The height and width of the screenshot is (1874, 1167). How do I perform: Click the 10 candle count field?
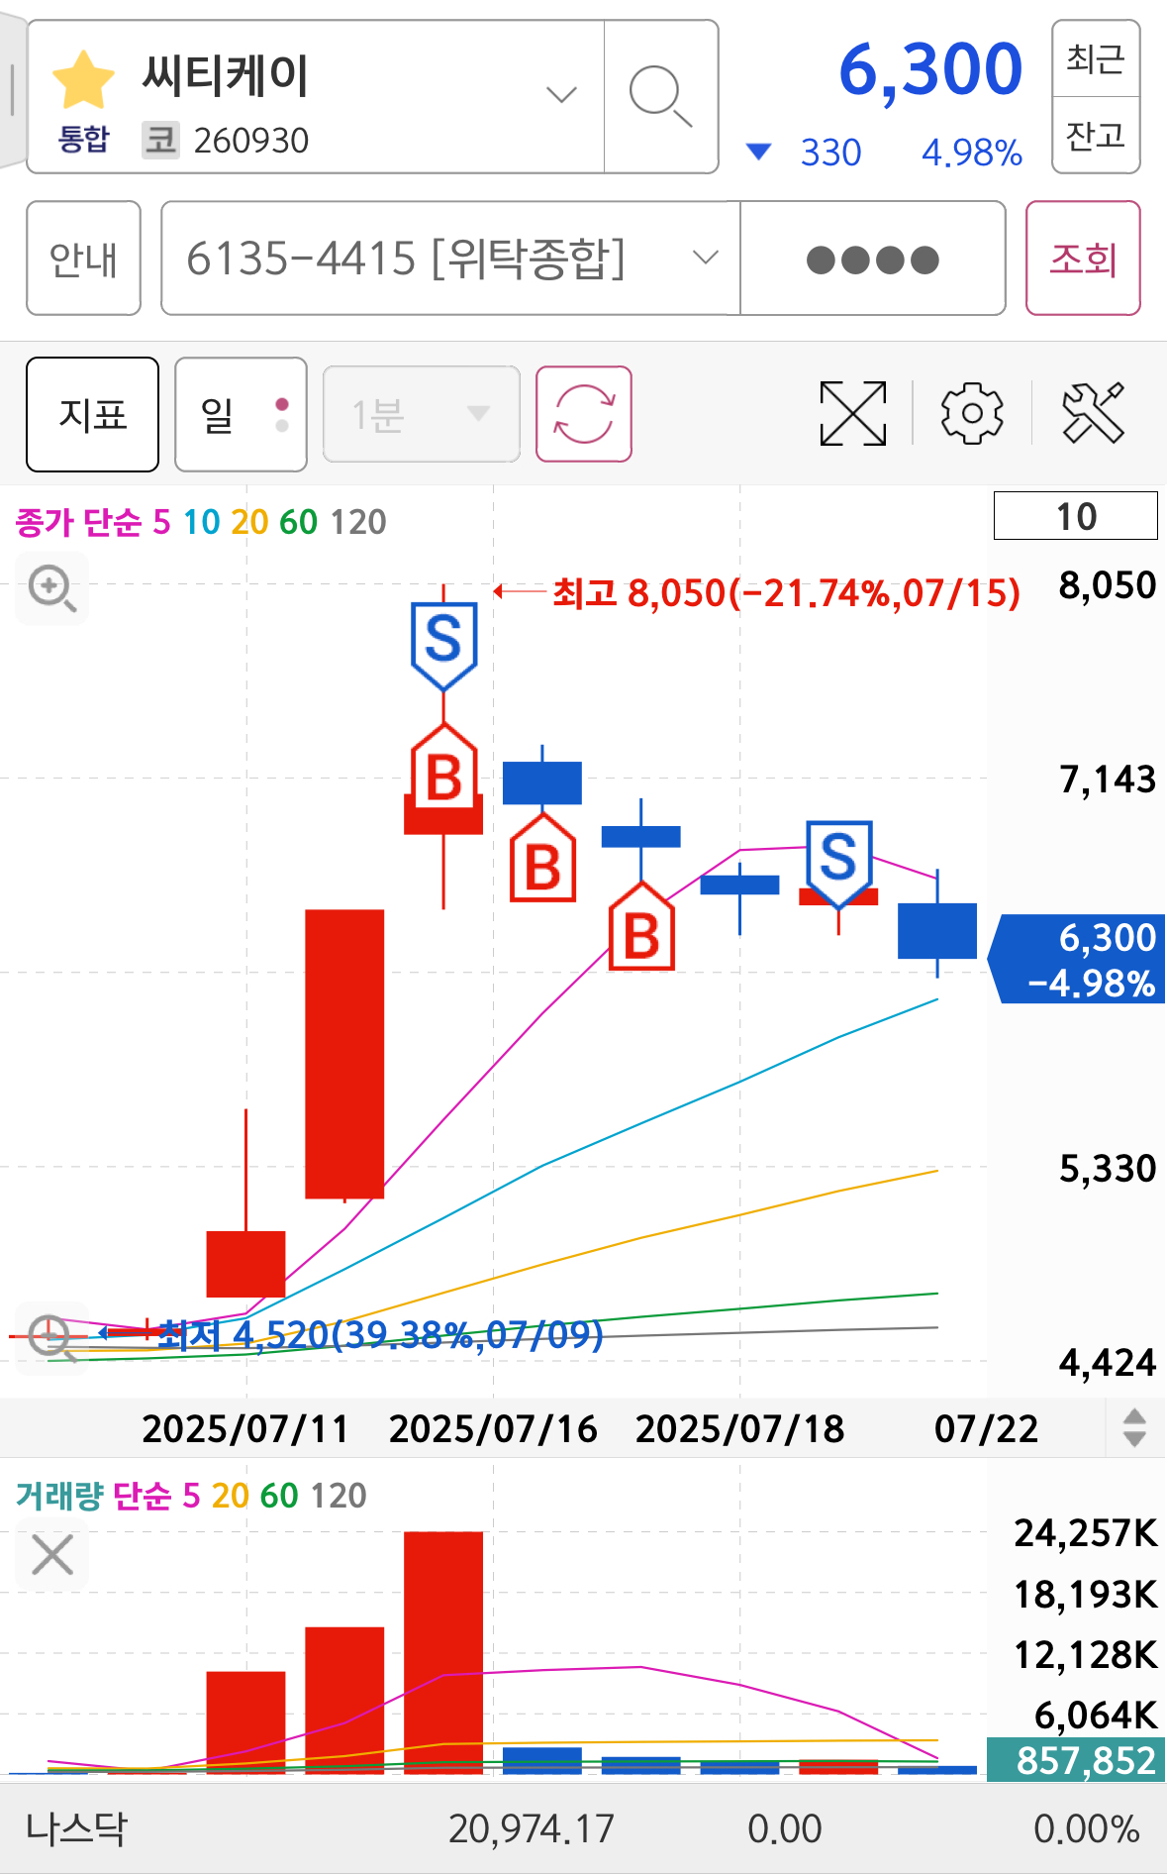click(x=1076, y=516)
